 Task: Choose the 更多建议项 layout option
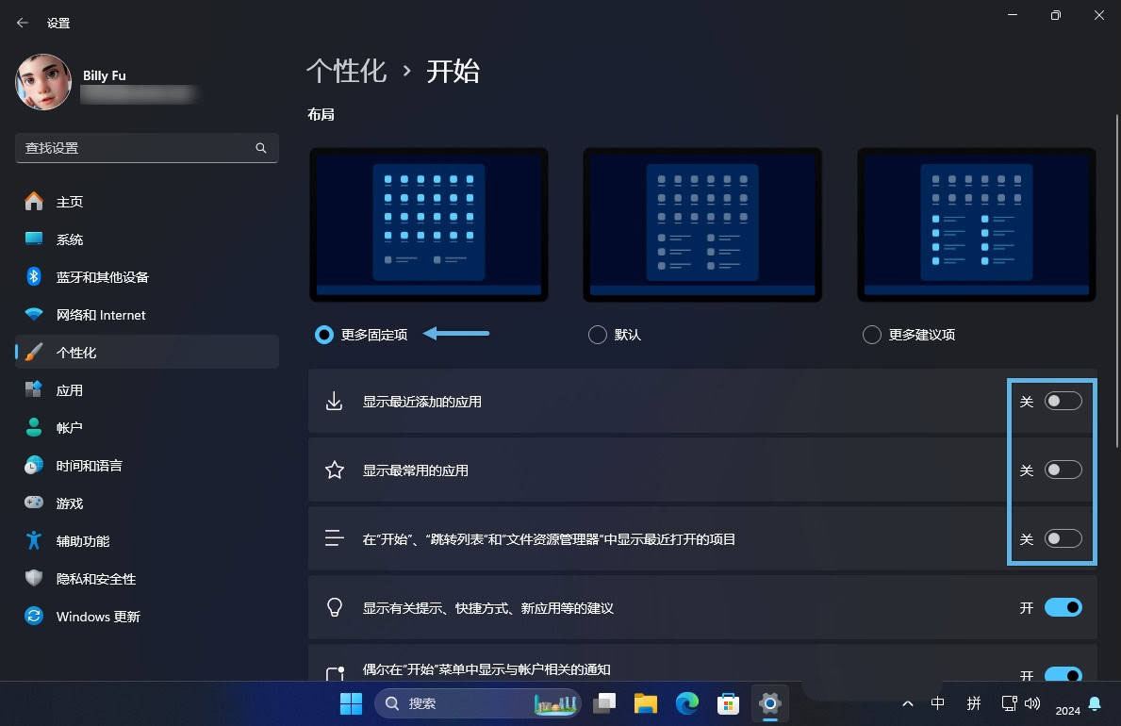(871, 335)
